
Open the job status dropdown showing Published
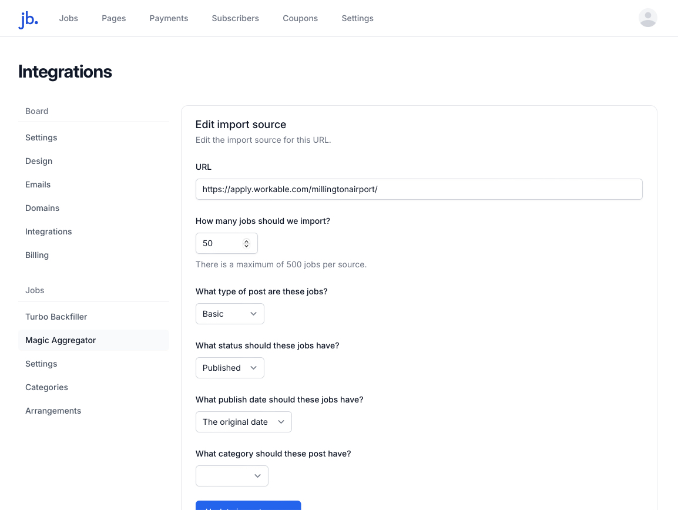click(x=230, y=368)
